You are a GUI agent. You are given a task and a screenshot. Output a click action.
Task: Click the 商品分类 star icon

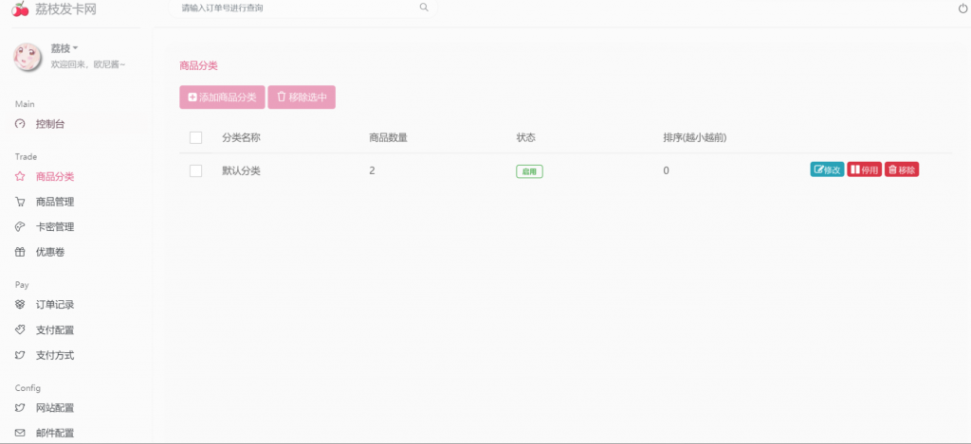[20, 177]
